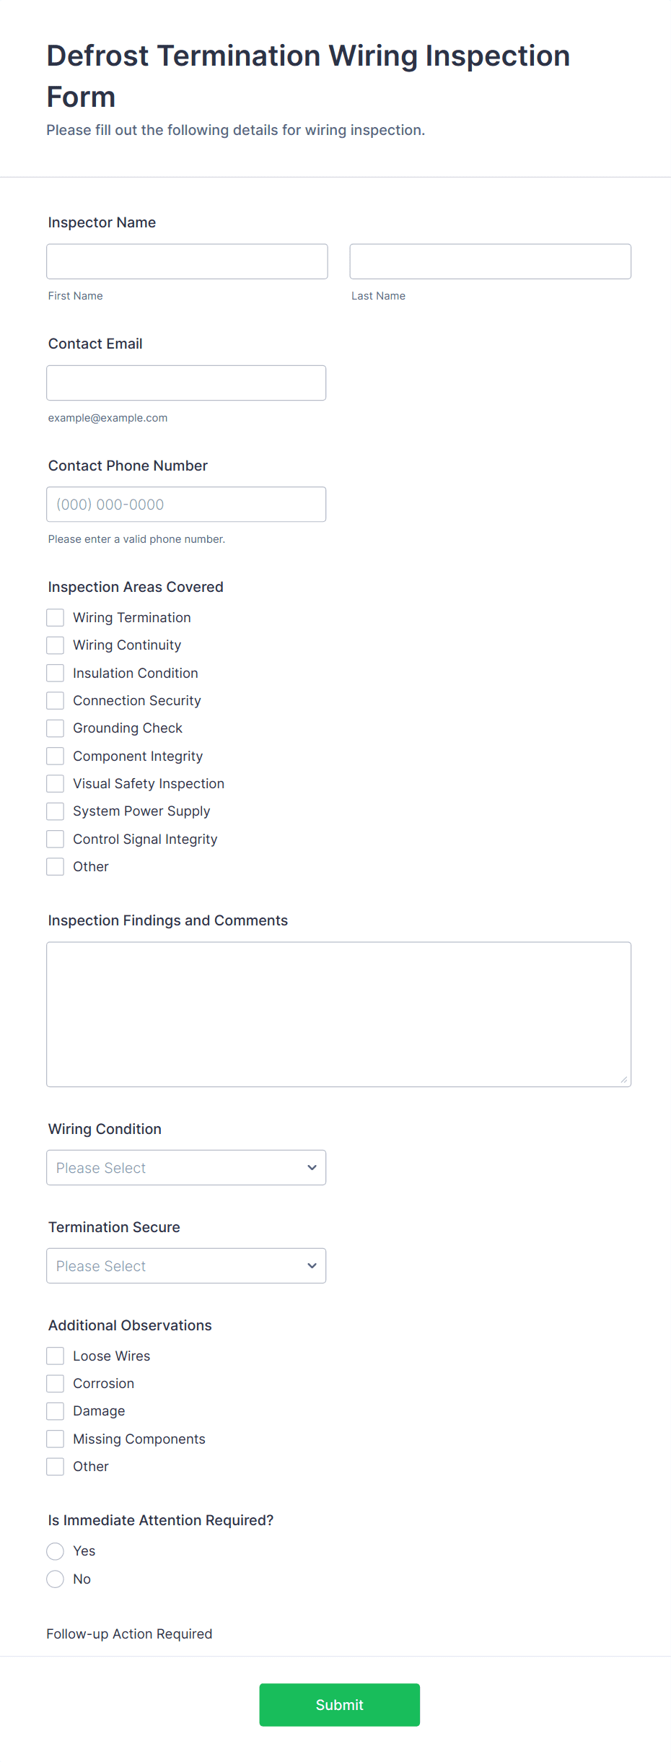The height and width of the screenshot is (1762, 671).
Task: Tick the Corrosion checkbox
Action: [x=56, y=1384]
